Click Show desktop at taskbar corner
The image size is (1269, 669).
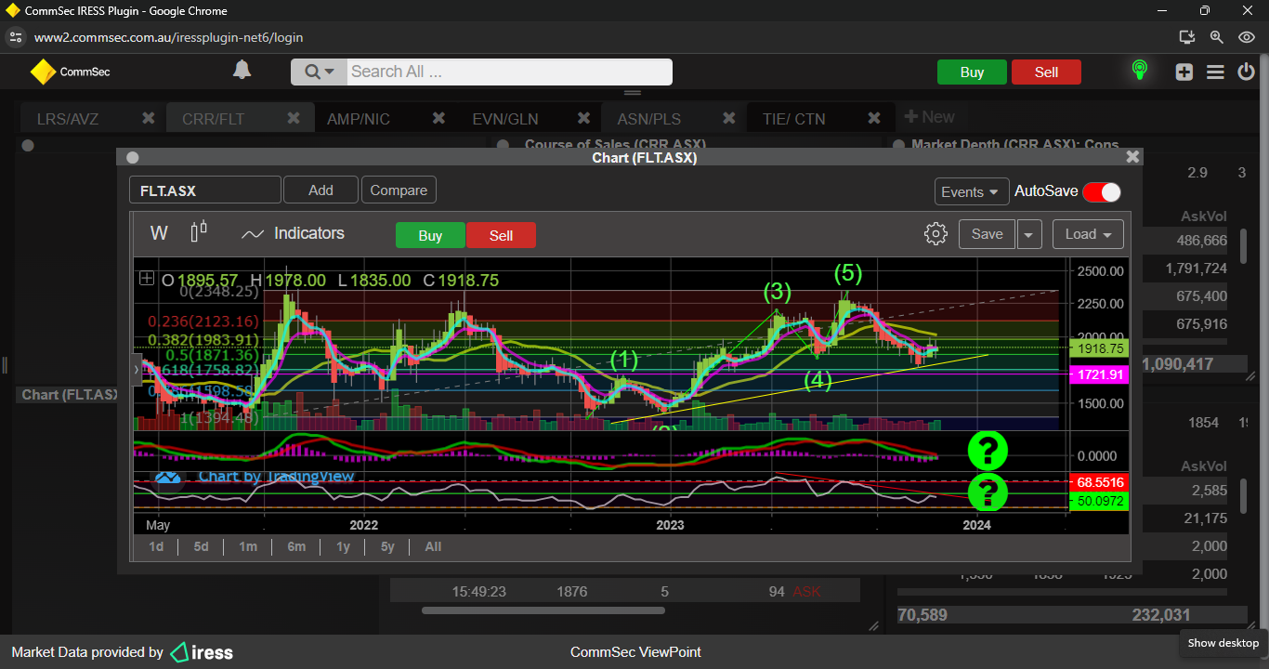1223,643
